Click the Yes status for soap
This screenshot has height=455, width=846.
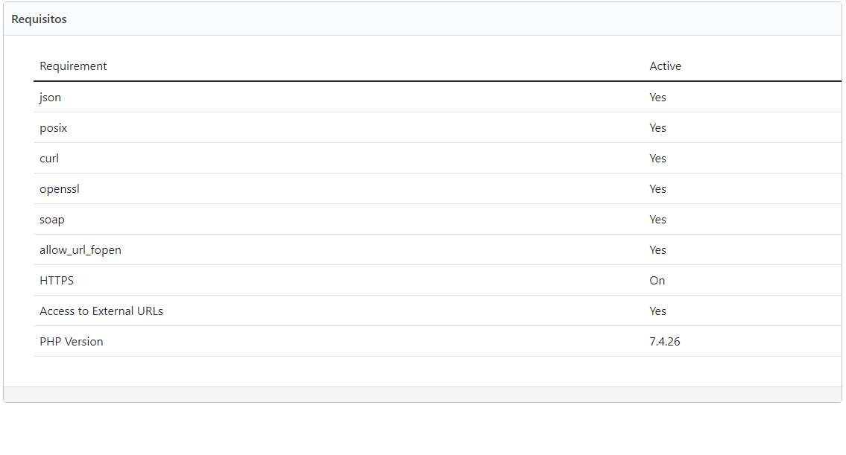coord(657,220)
